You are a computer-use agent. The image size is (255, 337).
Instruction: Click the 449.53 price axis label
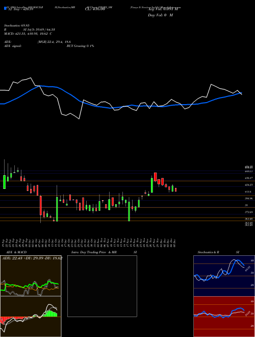[x=248, y=171]
